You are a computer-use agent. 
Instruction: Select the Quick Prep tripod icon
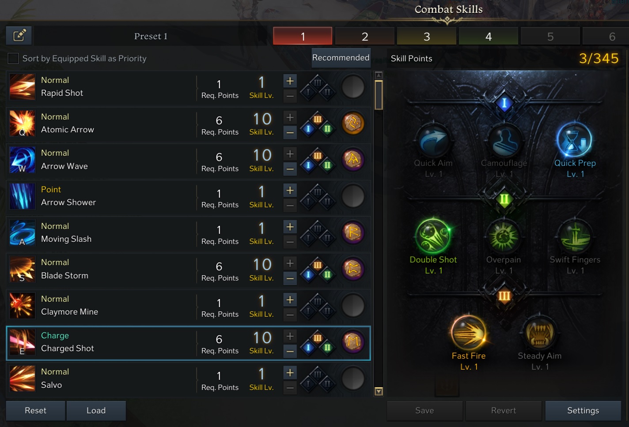click(574, 141)
